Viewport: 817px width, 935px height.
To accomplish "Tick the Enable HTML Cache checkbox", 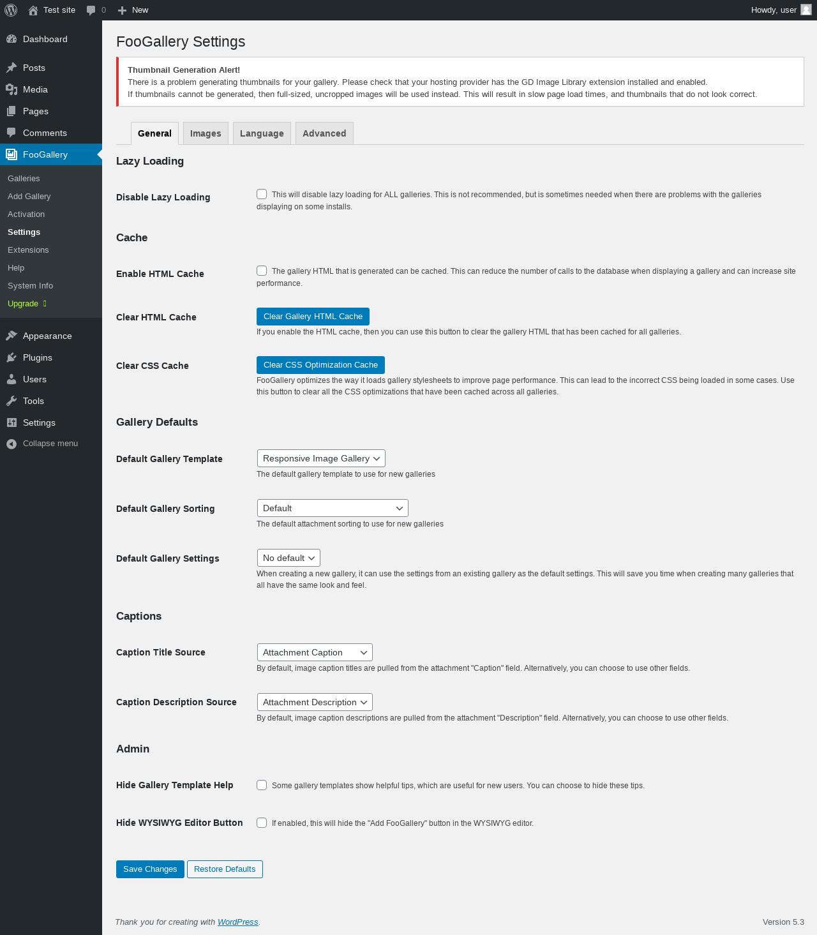I will point(262,271).
